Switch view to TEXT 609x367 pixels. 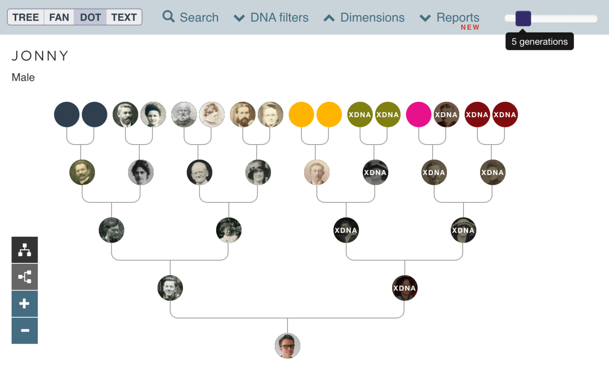[124, 17]
